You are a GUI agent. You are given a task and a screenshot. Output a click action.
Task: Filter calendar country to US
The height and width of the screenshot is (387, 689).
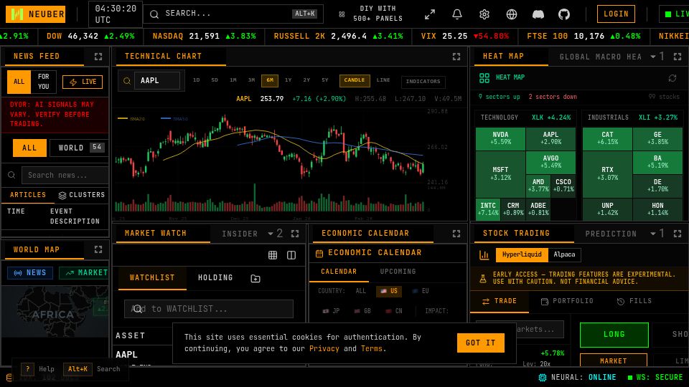[x=389, y=291]
